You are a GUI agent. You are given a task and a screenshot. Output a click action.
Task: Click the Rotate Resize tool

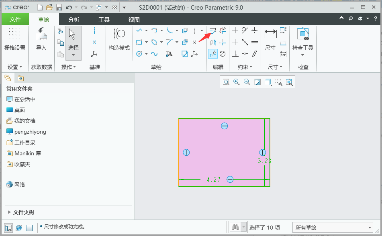pyautogui.click(x=223, y=54)
